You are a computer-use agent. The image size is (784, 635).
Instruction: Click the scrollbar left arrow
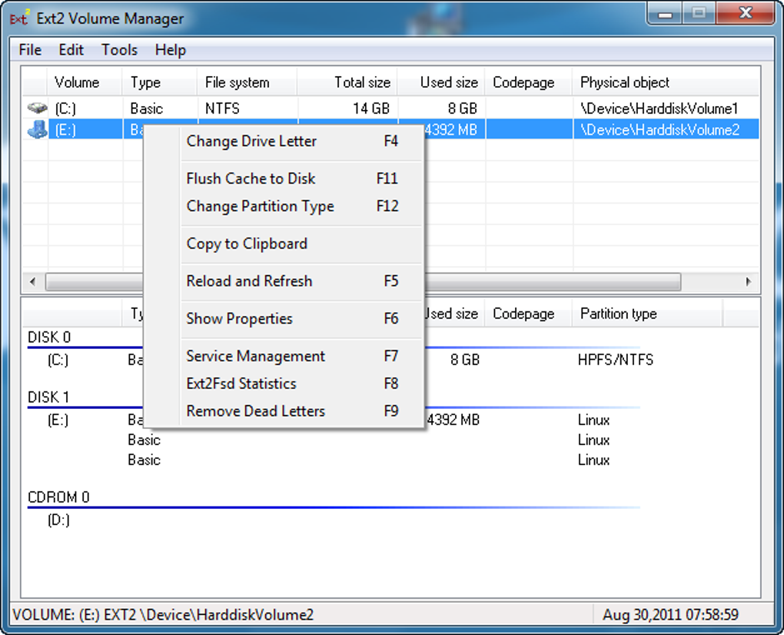33,281
